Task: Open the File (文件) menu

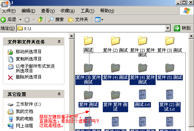Action: click(9, 11)
